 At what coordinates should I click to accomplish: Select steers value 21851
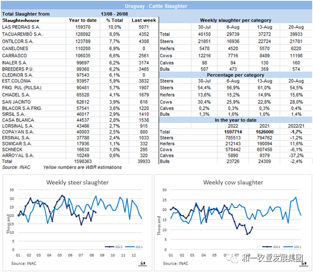click(204, 42)
